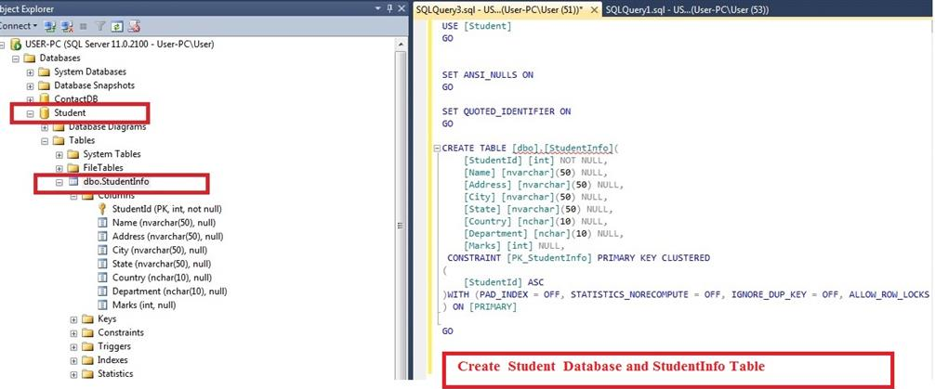Click the Name column icon

pos(102,223)
